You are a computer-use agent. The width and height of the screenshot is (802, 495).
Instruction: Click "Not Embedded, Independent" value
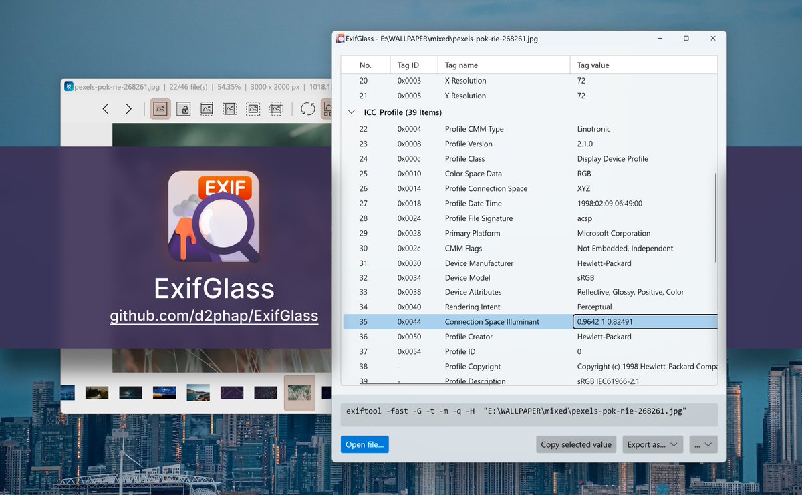[x=625, y=249]
